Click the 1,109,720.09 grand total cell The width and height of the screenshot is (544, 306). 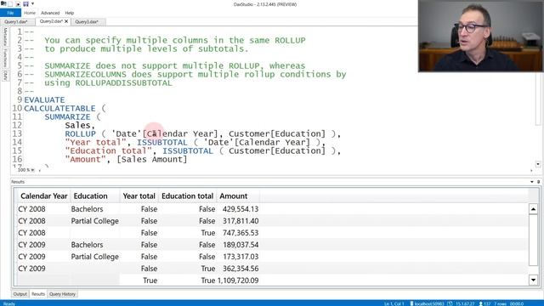tap(238, 280)
